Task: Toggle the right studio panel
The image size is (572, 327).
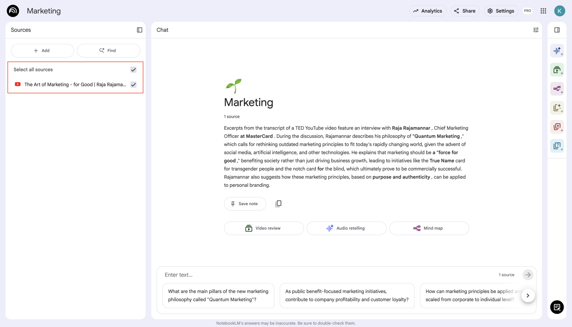Action: click(x=557, y=30)
